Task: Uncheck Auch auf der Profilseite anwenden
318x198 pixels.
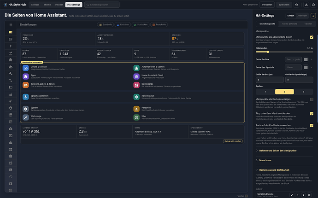Action: coord(312,126)
